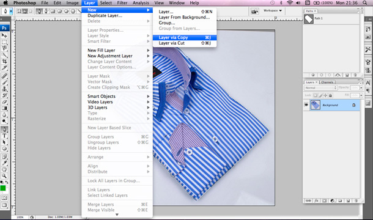Add layer style fx button
This screenshot has width=373, height=220.
point(316,200)
